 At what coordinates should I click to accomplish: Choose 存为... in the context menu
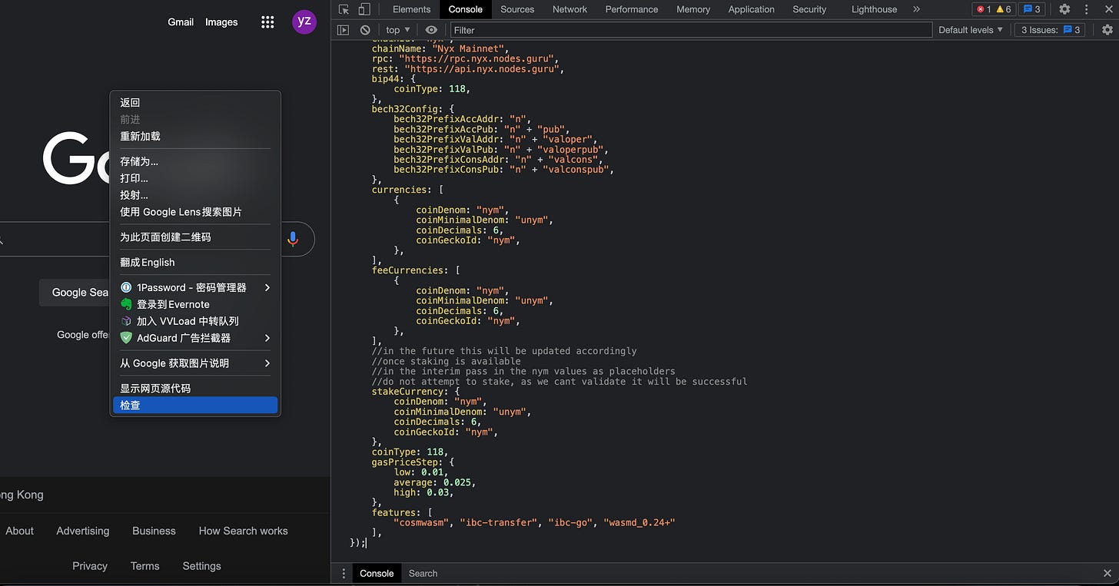pyautogui.click(x=194, y=162)
